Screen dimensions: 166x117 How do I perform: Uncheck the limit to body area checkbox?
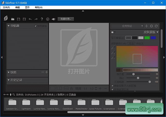click(x=112, y=85)
